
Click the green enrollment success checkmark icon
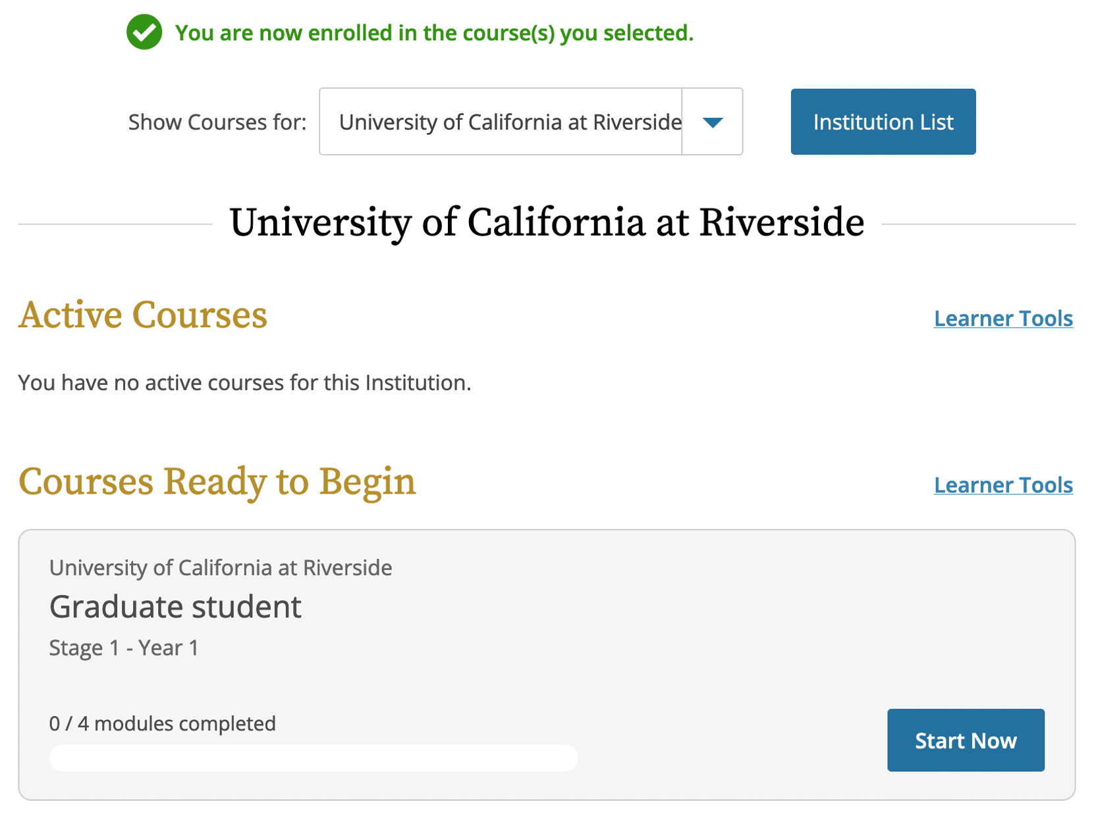(144, 32)
